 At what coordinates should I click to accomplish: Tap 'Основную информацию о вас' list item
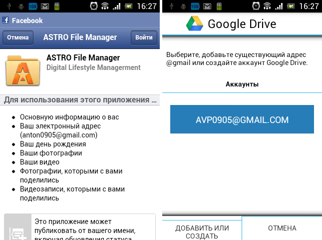coord(69,117)
